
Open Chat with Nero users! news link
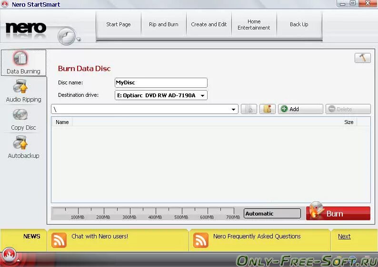coord(99,236)
